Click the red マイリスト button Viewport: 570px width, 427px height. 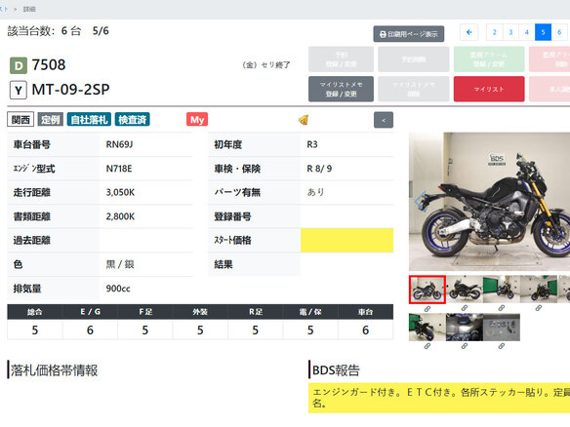pyautogui.click(x=489, y=89)
